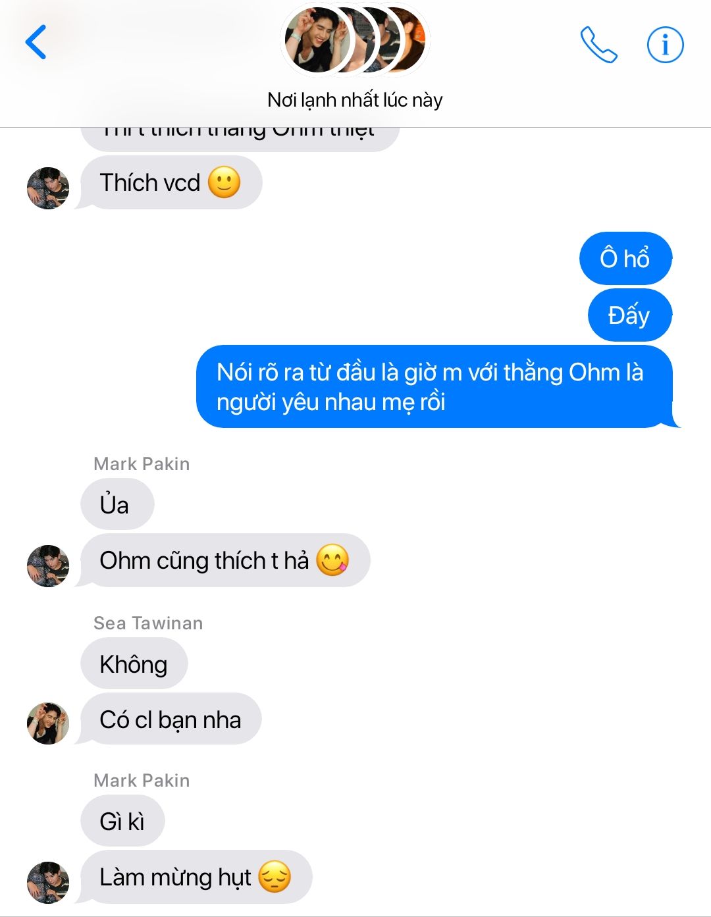Image resolution: width=711 pixels, height=917 pixels.
Task: Open the group avatar cluster at top
Action: click(355, 41)
